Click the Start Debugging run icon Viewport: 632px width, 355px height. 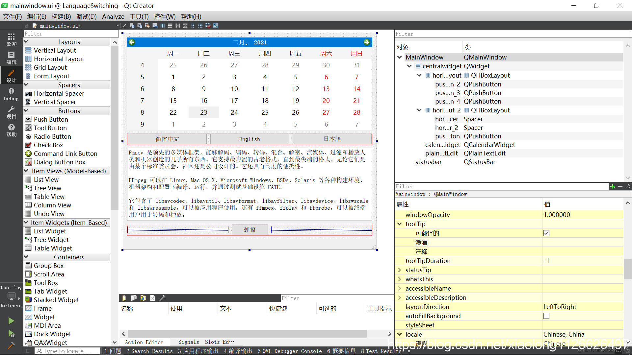pyautogui.click(x=11, y=334)
